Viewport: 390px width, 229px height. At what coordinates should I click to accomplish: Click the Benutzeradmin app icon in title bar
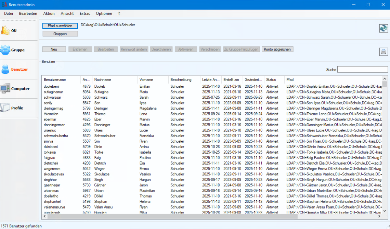point(4,5)
